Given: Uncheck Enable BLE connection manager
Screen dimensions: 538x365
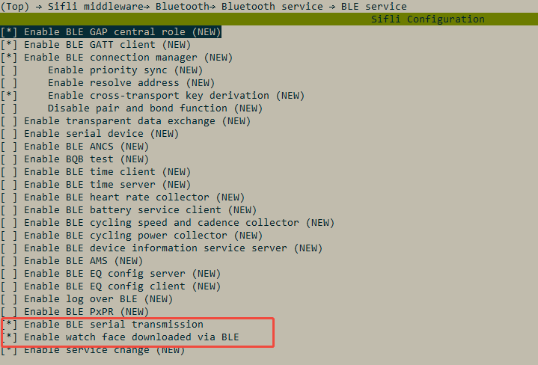Looking at the screenshot, I should [116, 58].
